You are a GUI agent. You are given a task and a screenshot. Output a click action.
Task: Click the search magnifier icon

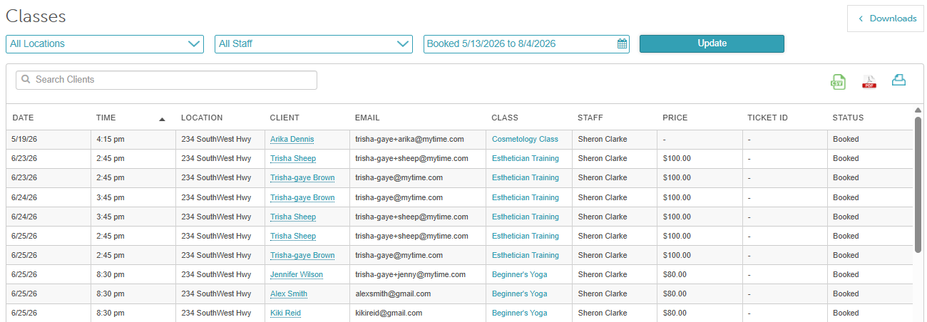click(x=26, y=80)
